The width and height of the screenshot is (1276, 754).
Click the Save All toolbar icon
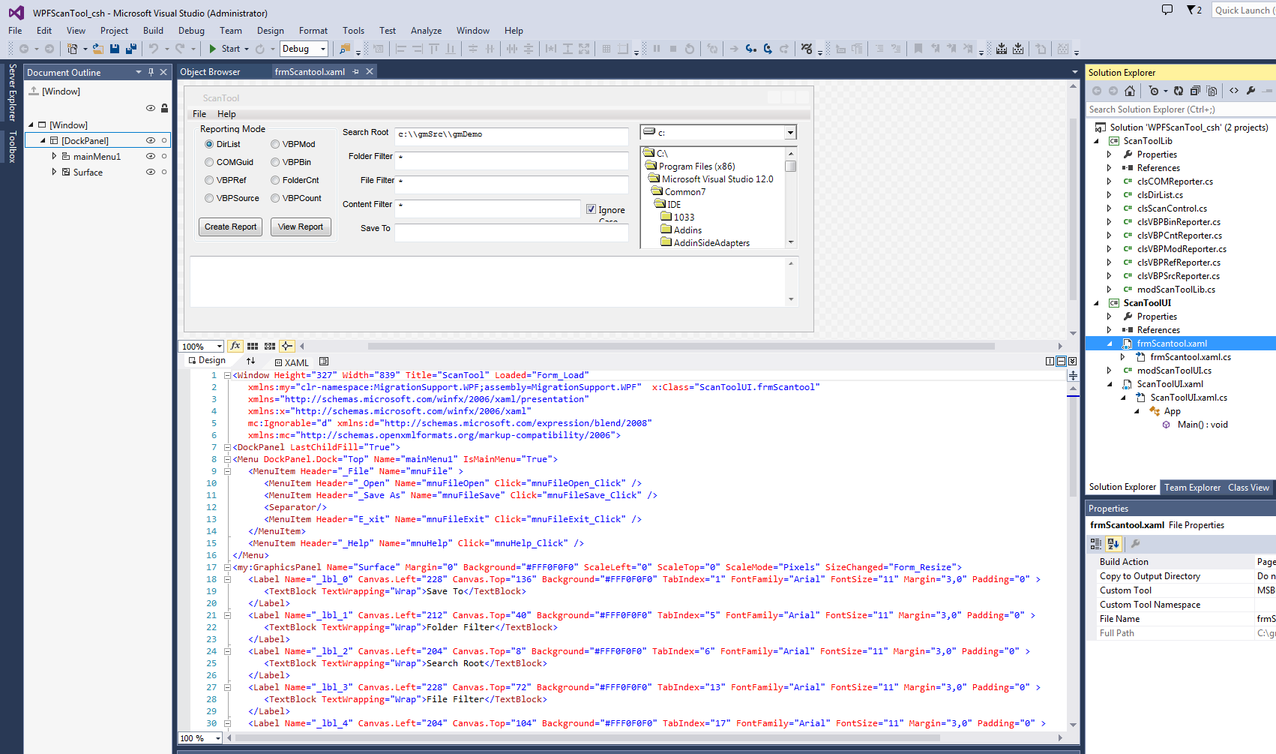pos(131,49)
